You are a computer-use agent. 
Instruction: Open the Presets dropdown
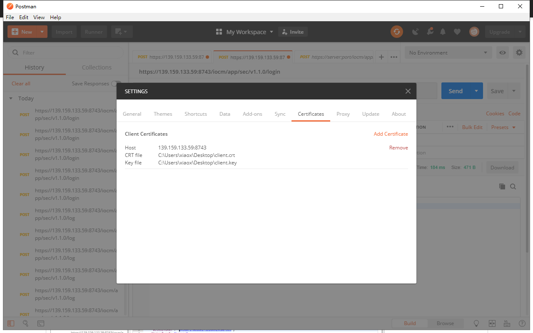point(503,127)
